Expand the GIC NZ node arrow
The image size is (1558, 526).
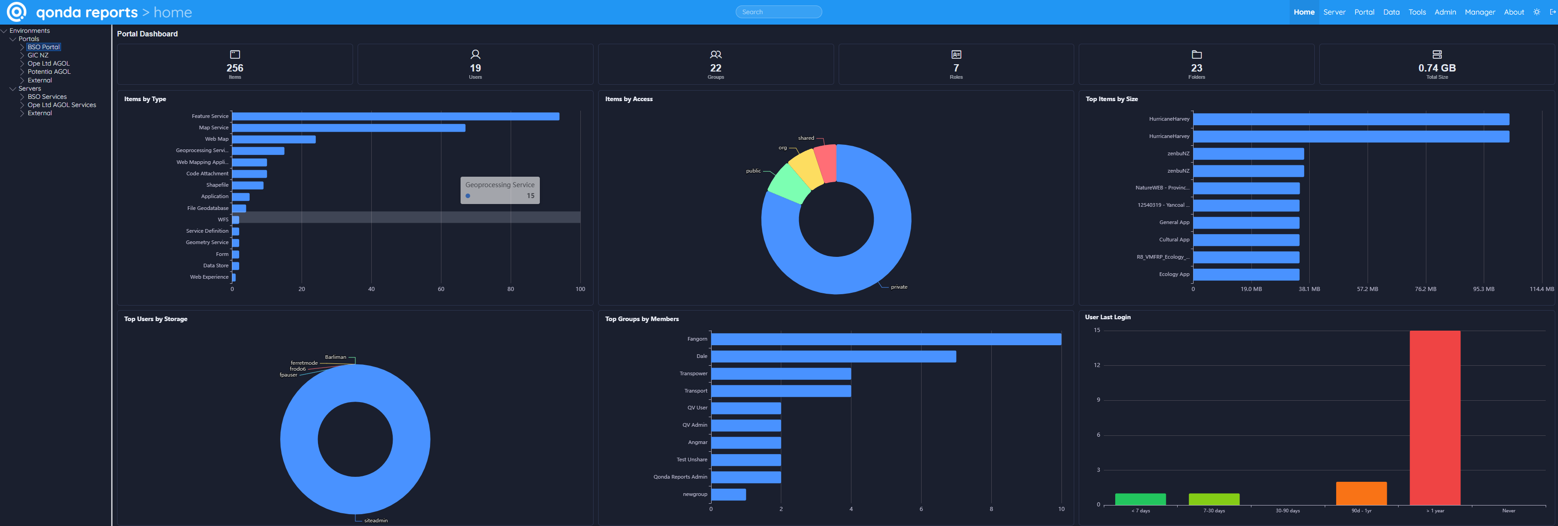(x=22, y=56)
